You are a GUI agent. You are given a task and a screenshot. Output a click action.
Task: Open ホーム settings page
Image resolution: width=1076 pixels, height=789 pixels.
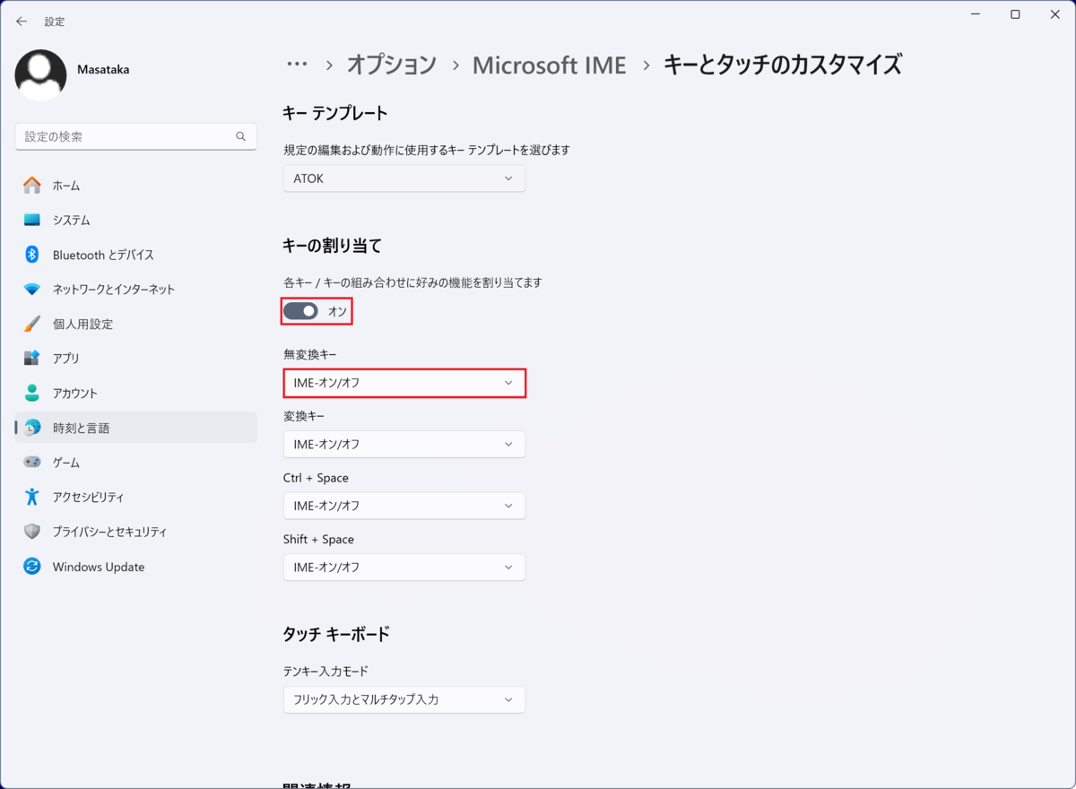(66, 186)
